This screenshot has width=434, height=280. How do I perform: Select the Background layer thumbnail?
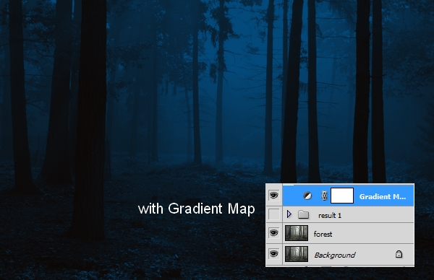pyautogui.click(x=297, y=254)
